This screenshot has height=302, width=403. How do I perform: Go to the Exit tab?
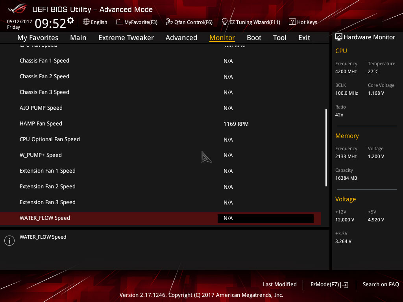(304, 38)
